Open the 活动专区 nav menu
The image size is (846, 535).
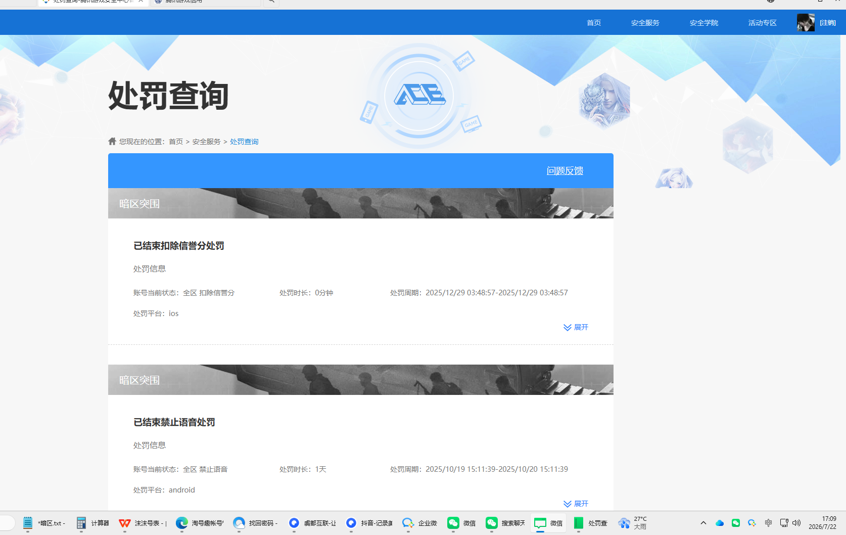(x=762, y=23)
